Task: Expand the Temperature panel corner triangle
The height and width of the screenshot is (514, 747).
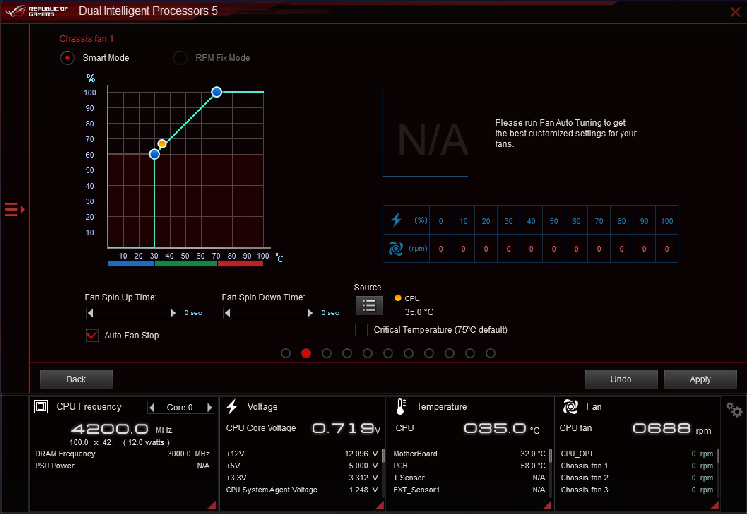Action: tap(547, 505)
